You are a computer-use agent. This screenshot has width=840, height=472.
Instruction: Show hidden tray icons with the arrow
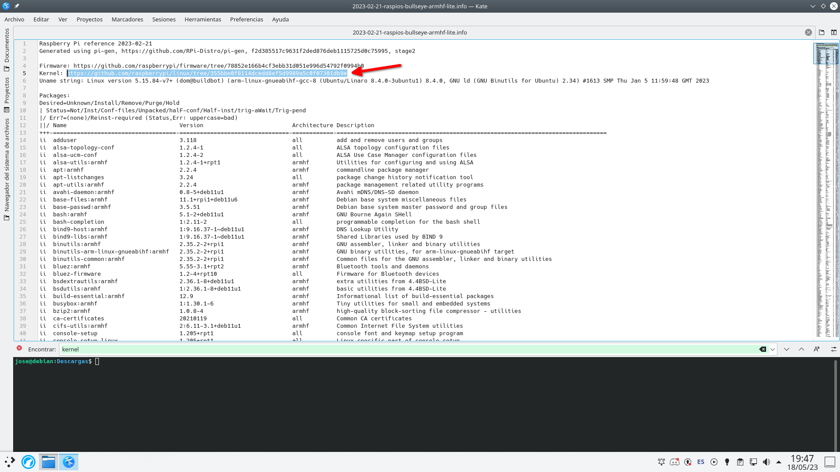[779, 462]
